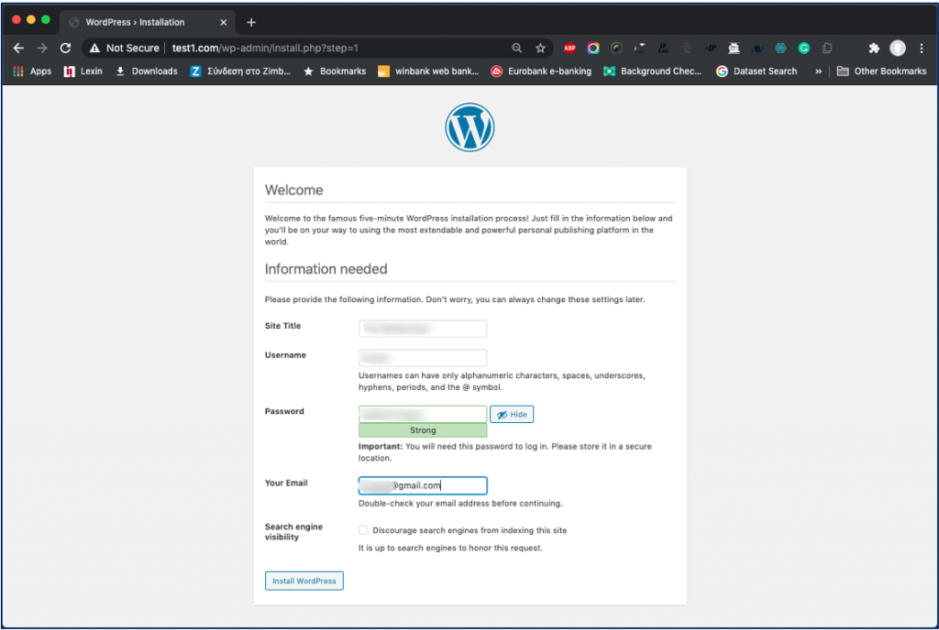The height and width of the screenshot is (630, 939).
Task: Go back with the browser back arrow
Action: (x=18, y=48)
